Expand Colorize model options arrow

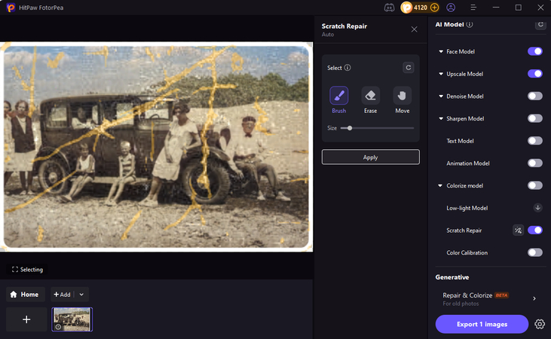(440, 185)
